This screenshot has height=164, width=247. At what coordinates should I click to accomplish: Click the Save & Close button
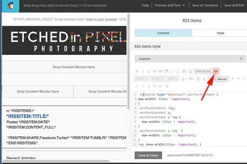[148, 155]
